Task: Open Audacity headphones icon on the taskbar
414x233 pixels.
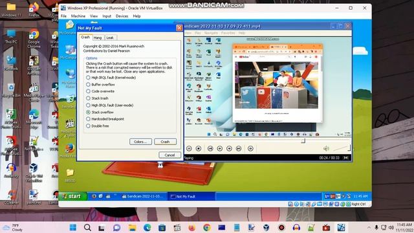Action: (x=296, y=227)
